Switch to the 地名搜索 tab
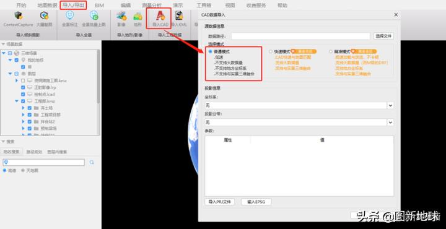 (11, 152)
